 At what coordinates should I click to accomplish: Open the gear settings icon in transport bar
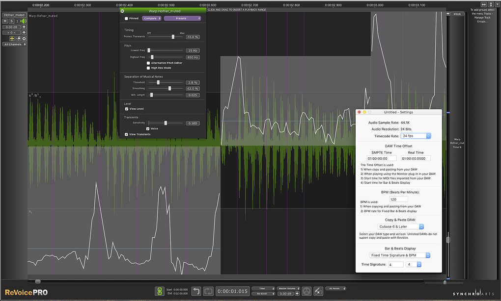306,291
